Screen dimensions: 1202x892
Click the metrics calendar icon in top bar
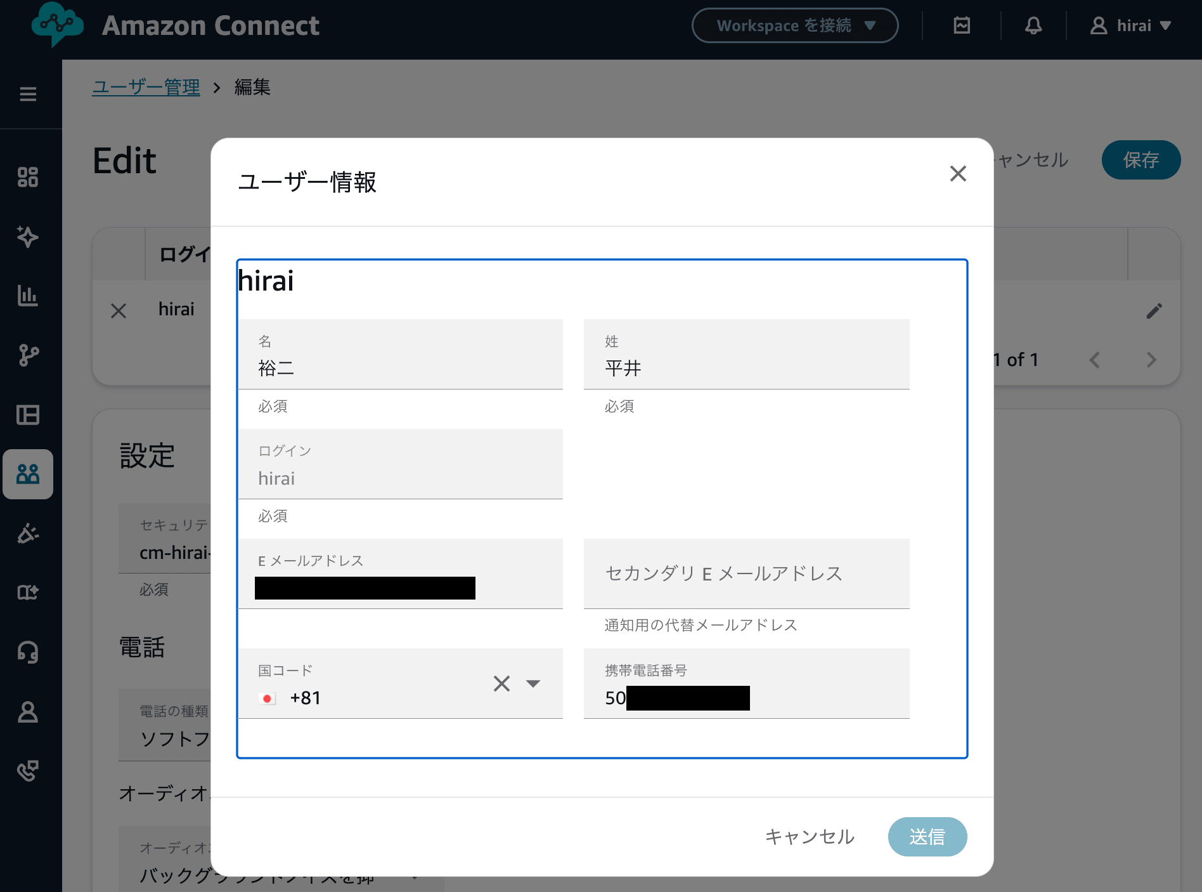pyautogui.click(x=962, y=25)
